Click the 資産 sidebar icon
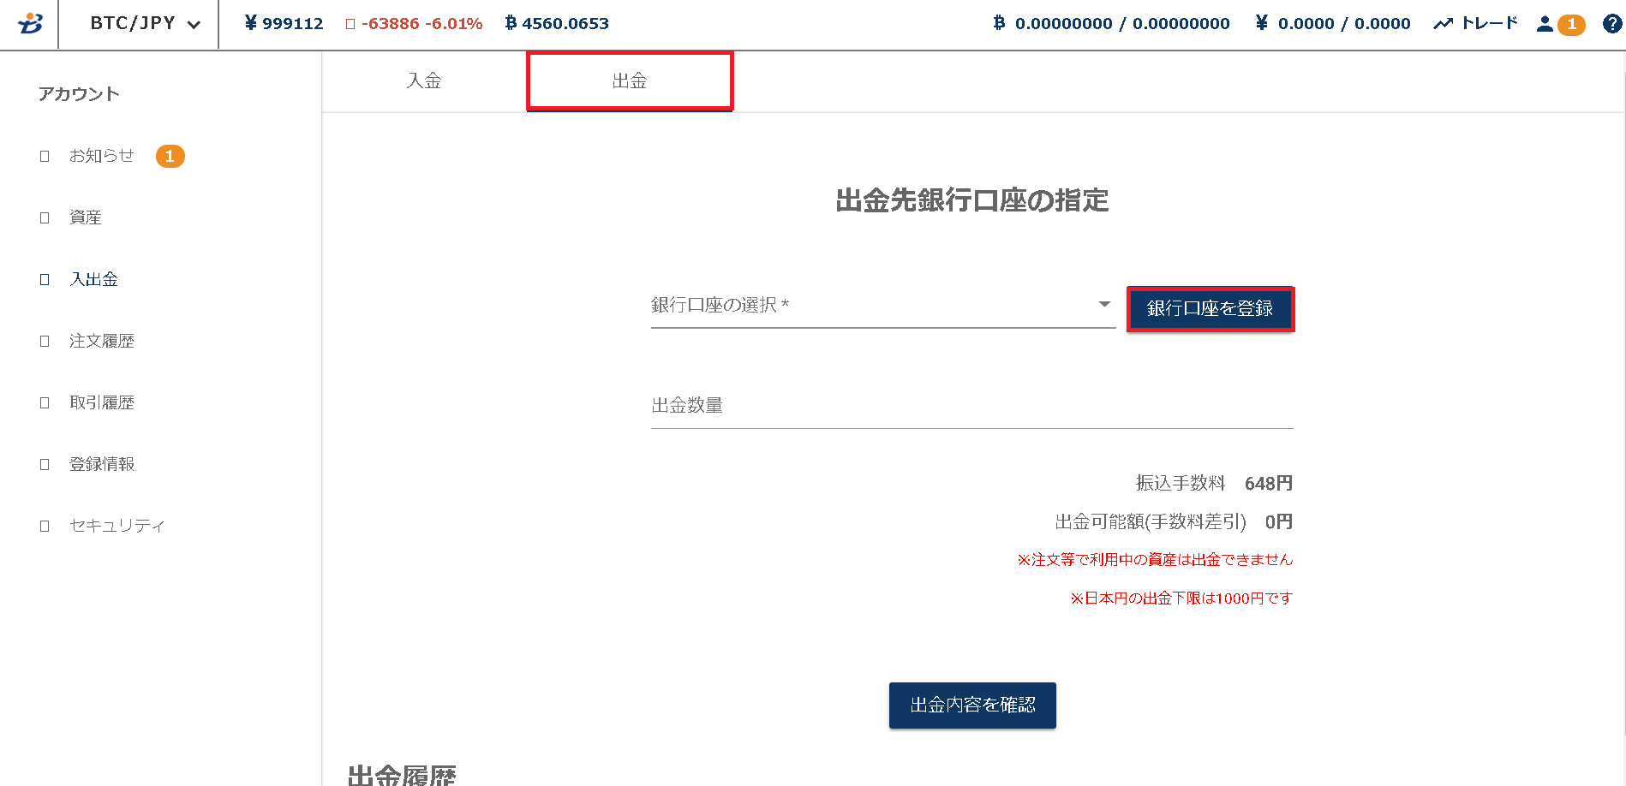Screen dimensions: 1626x786 pyautogui.click(x=45, y=217)
